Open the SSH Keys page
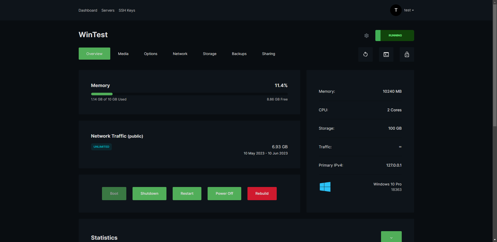The image size is (497, 242). pos(127,10)
